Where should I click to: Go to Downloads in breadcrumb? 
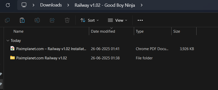pyautogui.click(x=51, y=5)
